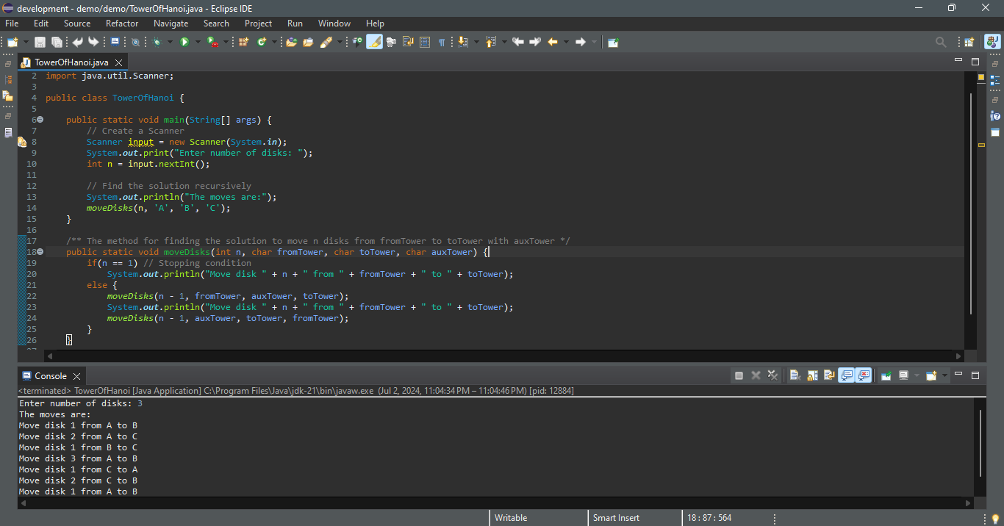Image resolution: width=1004 pixels, height=526 pixels.
Task: Open the Refactor menu
Action: (x=122, y=24)
